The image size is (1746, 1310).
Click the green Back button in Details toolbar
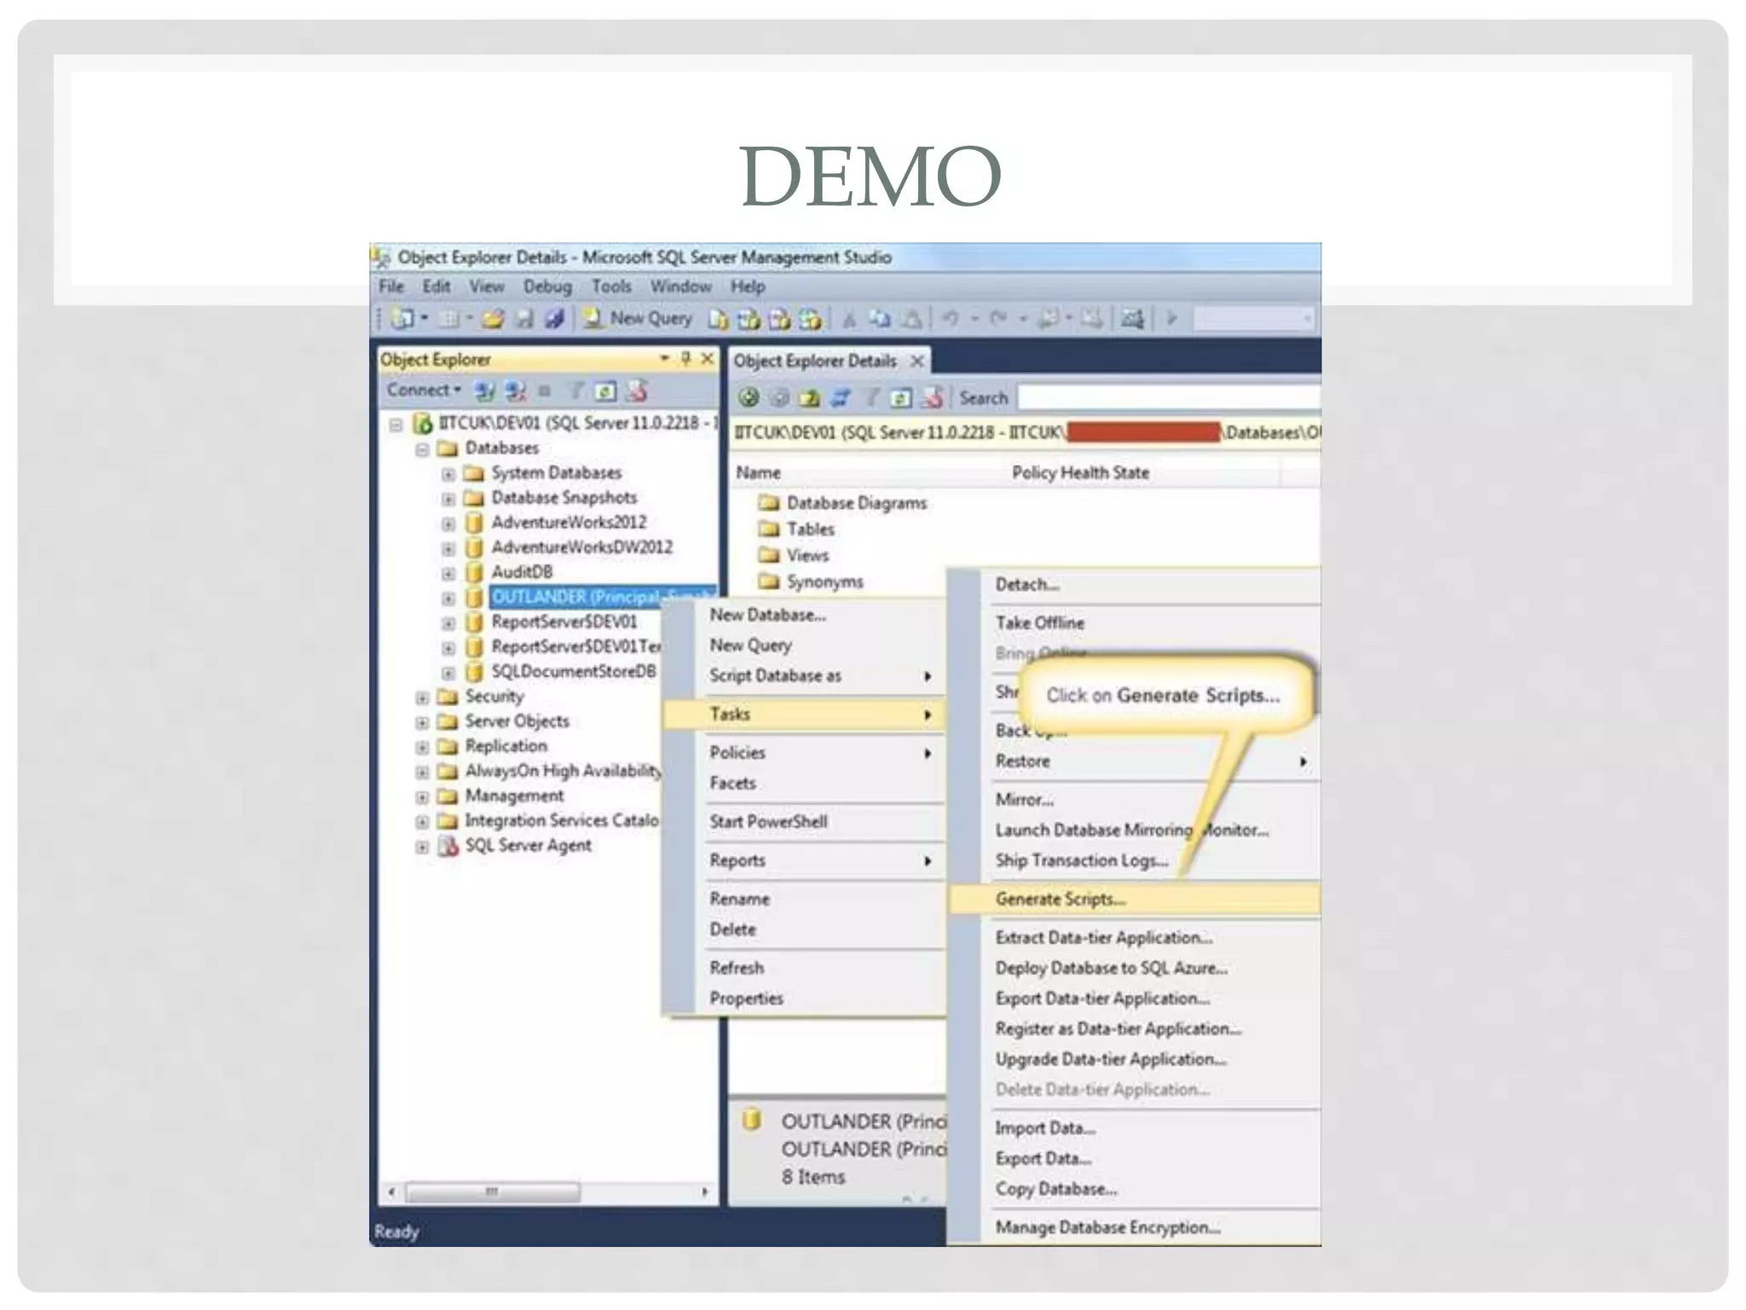[749, 397]
